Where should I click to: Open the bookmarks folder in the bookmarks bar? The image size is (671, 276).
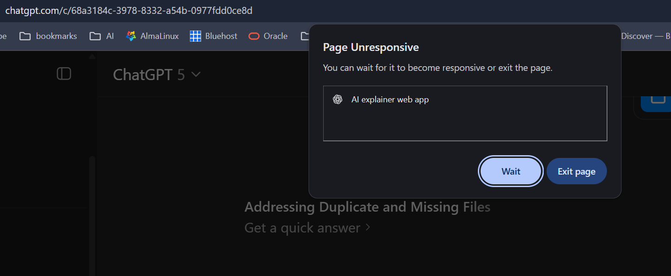coord(48,36)
